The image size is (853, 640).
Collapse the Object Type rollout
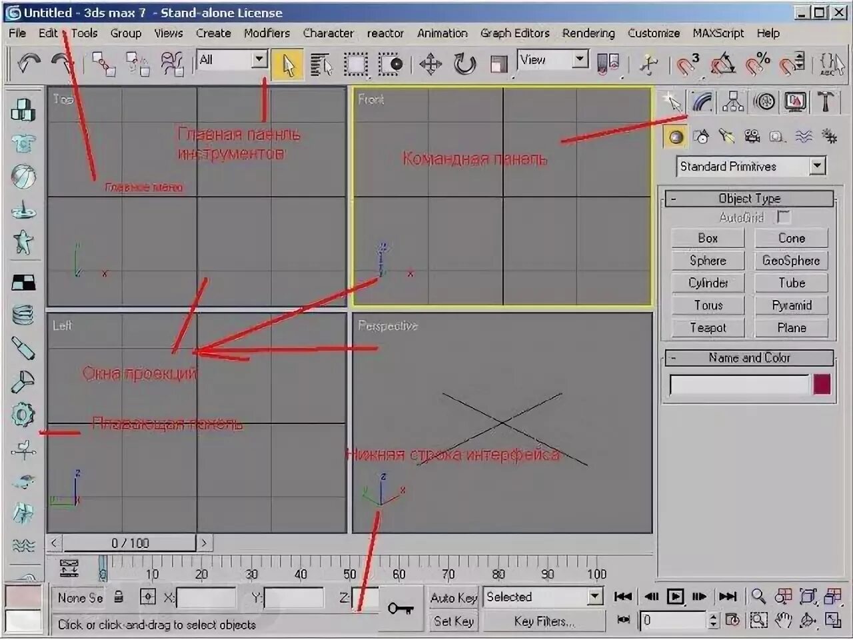click(x=749, y=198)
